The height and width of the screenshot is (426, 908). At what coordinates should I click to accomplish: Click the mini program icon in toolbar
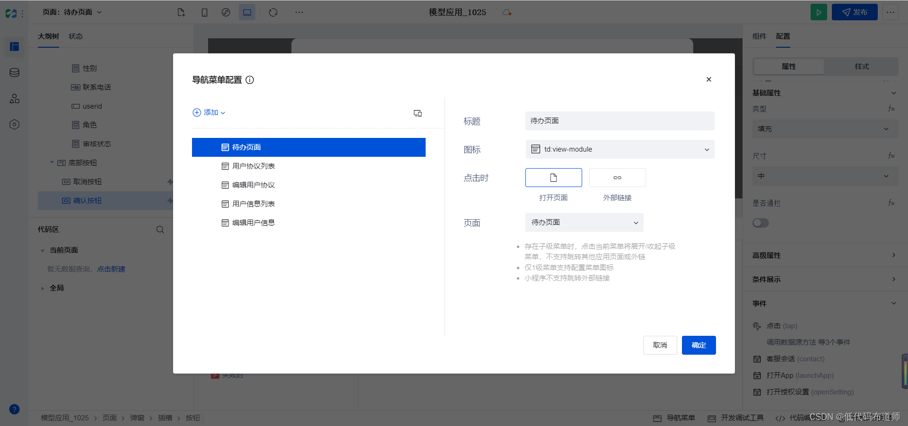[226, 12]
